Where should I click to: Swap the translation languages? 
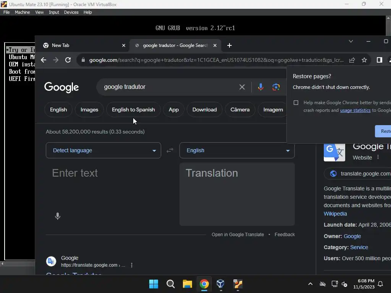[x=170, y=150]
